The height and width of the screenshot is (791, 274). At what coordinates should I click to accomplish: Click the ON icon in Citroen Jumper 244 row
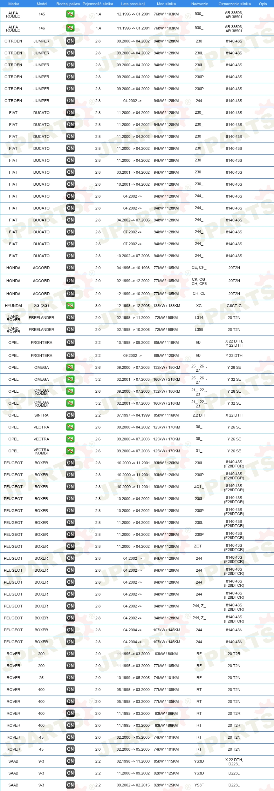[70, 101]
